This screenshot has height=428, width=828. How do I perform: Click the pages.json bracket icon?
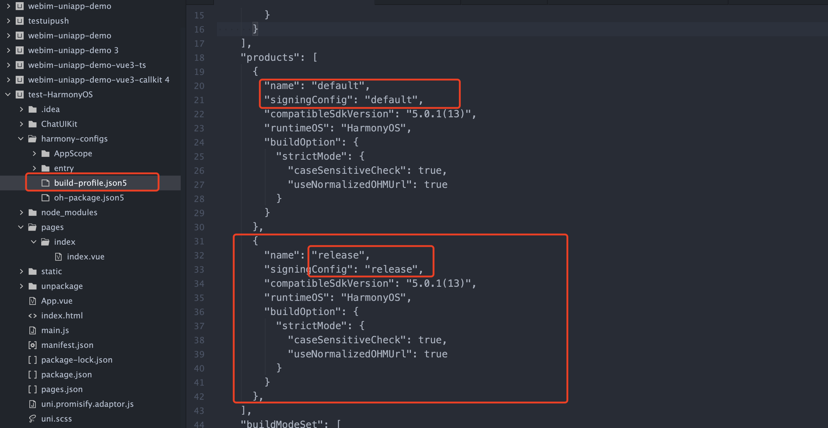pos(33,390)
